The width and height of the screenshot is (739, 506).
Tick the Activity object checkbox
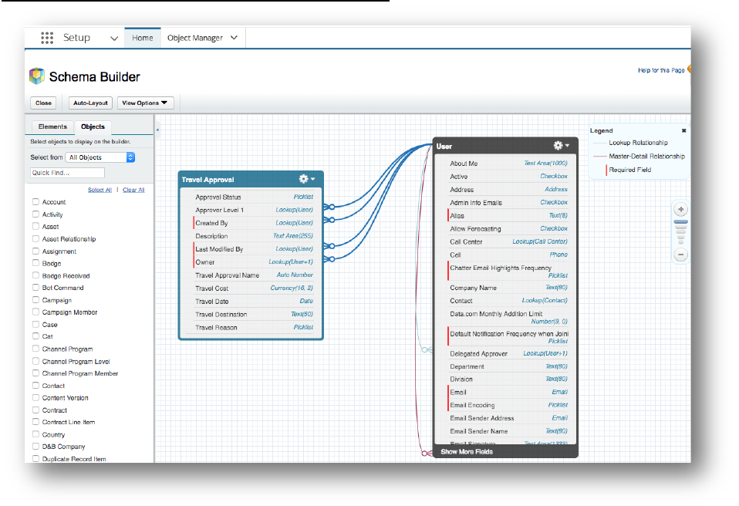pyautogui.click(x=35, y=214)
